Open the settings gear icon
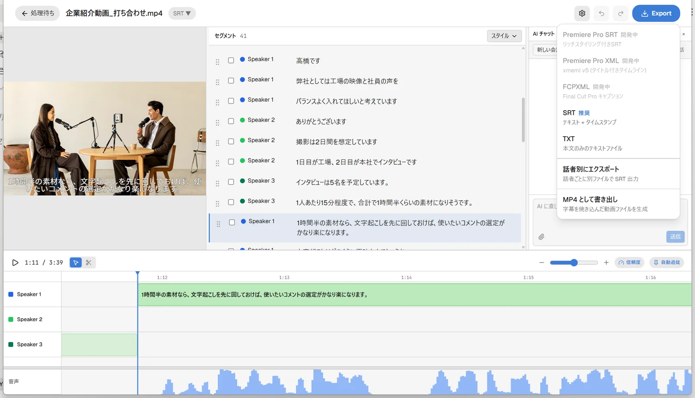This screenshot has height=398, width=695. (x=582, y=13)
